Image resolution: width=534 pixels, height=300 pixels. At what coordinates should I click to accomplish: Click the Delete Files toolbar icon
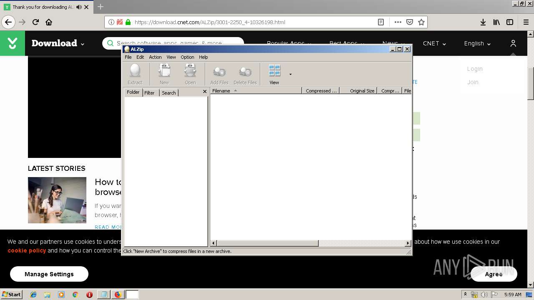(x=245, y=74)
